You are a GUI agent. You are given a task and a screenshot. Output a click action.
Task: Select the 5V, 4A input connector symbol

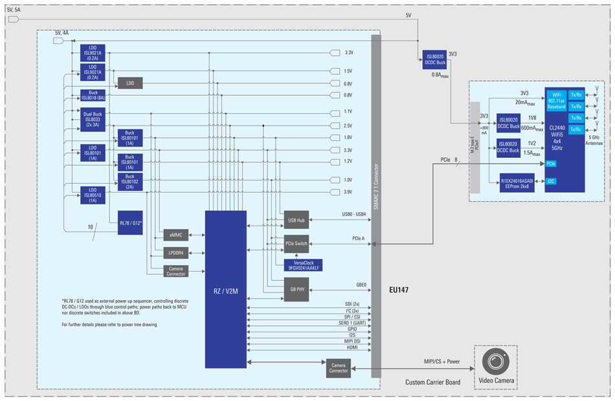click(x=58, y=41)
